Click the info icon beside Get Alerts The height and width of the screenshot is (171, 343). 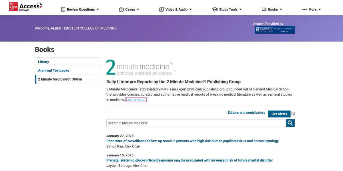tap(293, 114)
